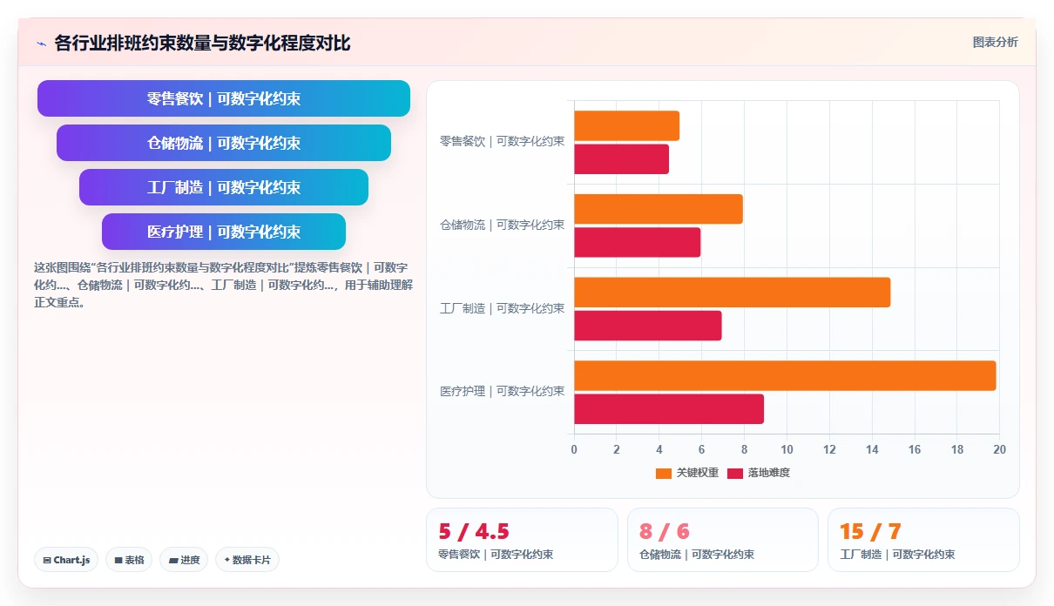Click the chart y-axis label 零售餐饮
The image size is (1054, 606).
502,141
